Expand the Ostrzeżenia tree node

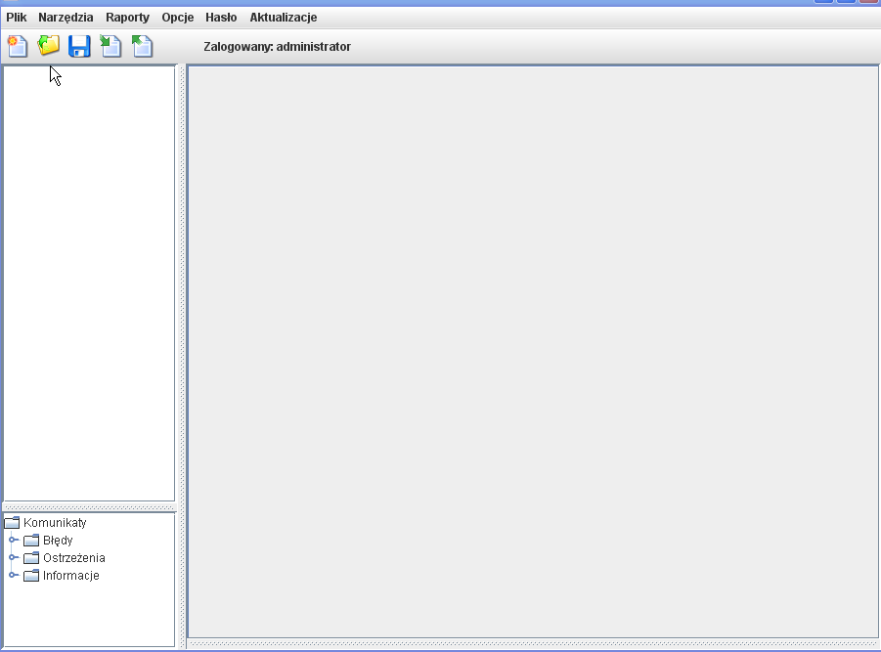(x=14, y=557)
